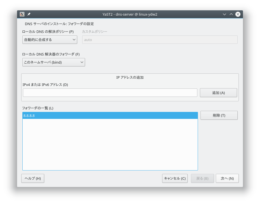This screenshot has height=204, width=260.
Task: Maximize the YaST2 dns-server window
Action: 231,15
